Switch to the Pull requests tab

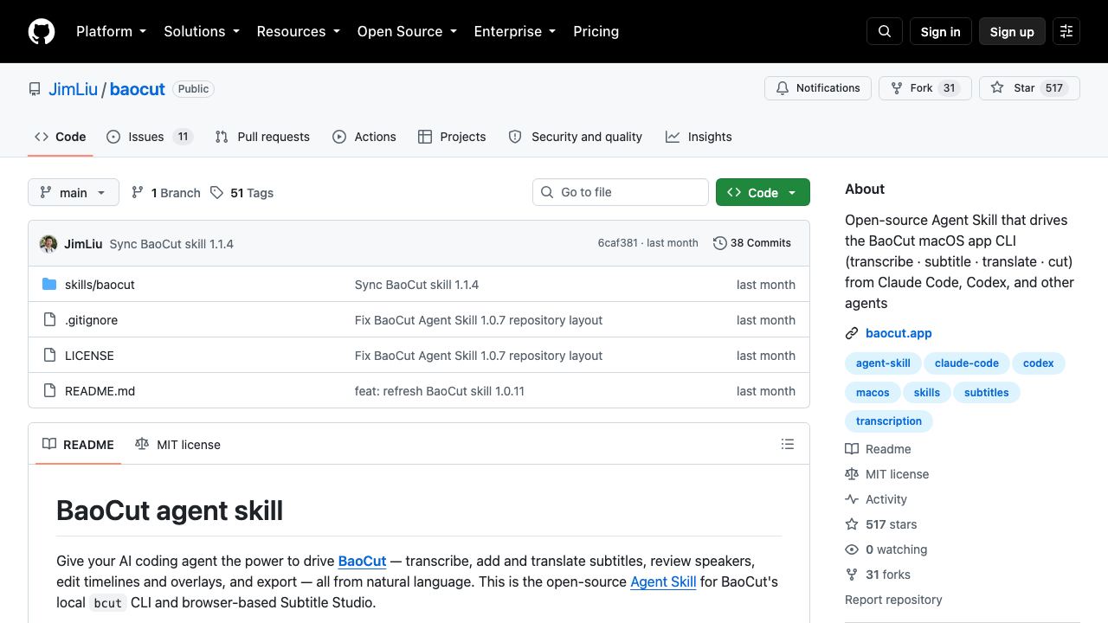tap(262, 137)
